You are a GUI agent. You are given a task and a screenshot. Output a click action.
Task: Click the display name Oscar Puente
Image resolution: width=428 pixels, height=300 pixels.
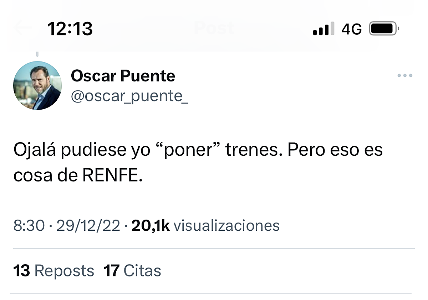tap(123, 76)
